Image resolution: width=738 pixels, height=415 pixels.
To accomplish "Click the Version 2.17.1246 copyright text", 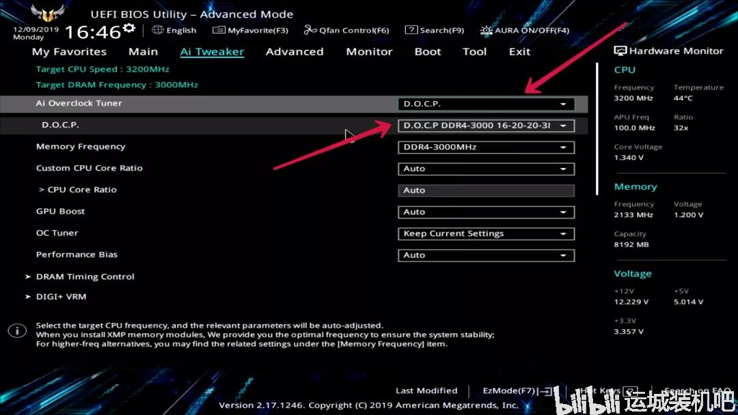I will click(x=368, y=405).
